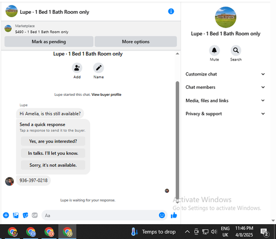Open the third Chrome profile taskbar icon

(x=49, y=232)
